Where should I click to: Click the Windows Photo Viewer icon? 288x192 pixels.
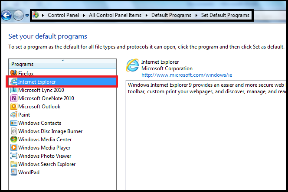coord(14,156)
